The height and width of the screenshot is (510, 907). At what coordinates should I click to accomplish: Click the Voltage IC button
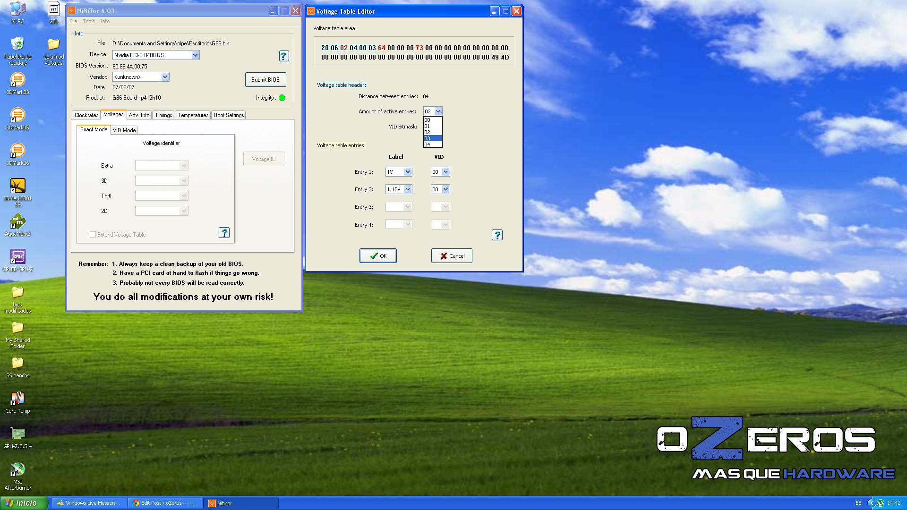pyautogui.click(x=264, y=159)
